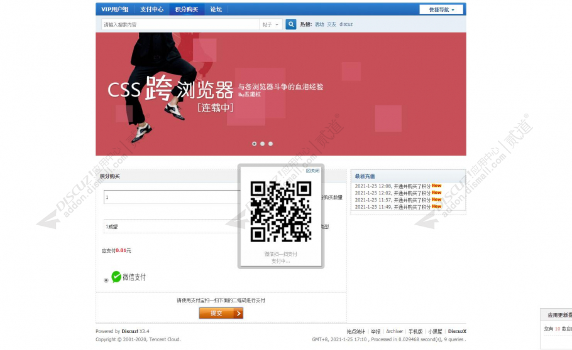Click the hot search link 活动
572x350 pixels.
point(319,24)
